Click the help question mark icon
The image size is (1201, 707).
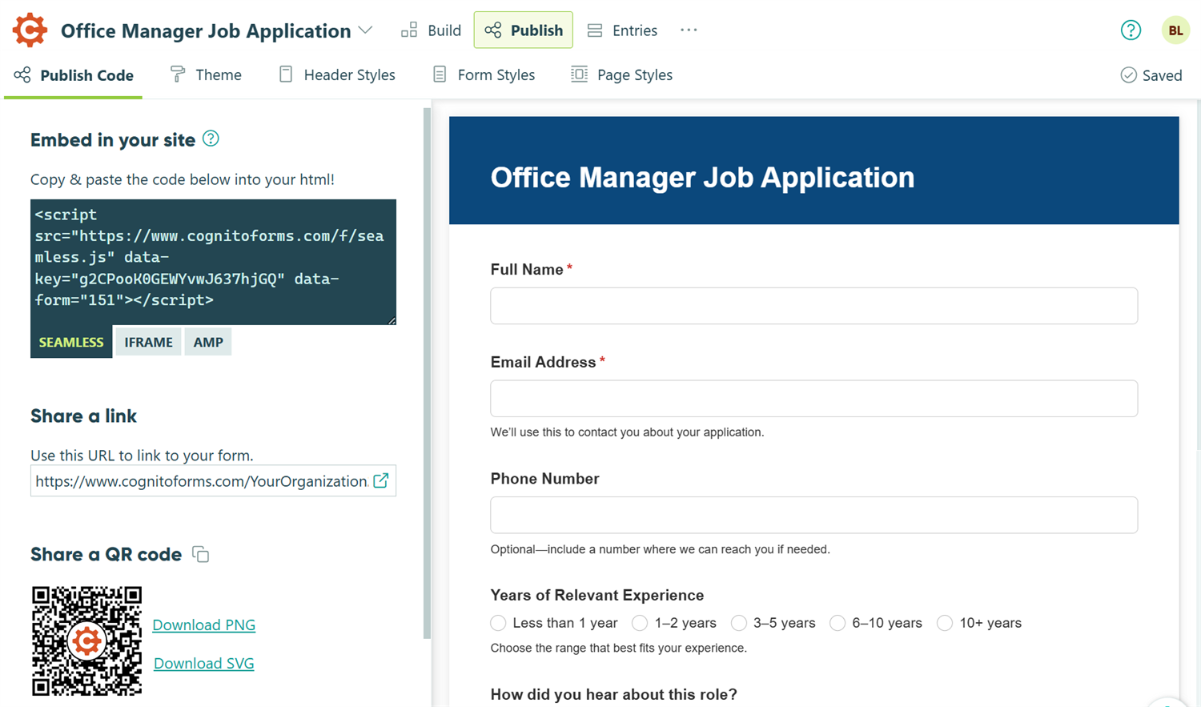tap(1131, 30)
